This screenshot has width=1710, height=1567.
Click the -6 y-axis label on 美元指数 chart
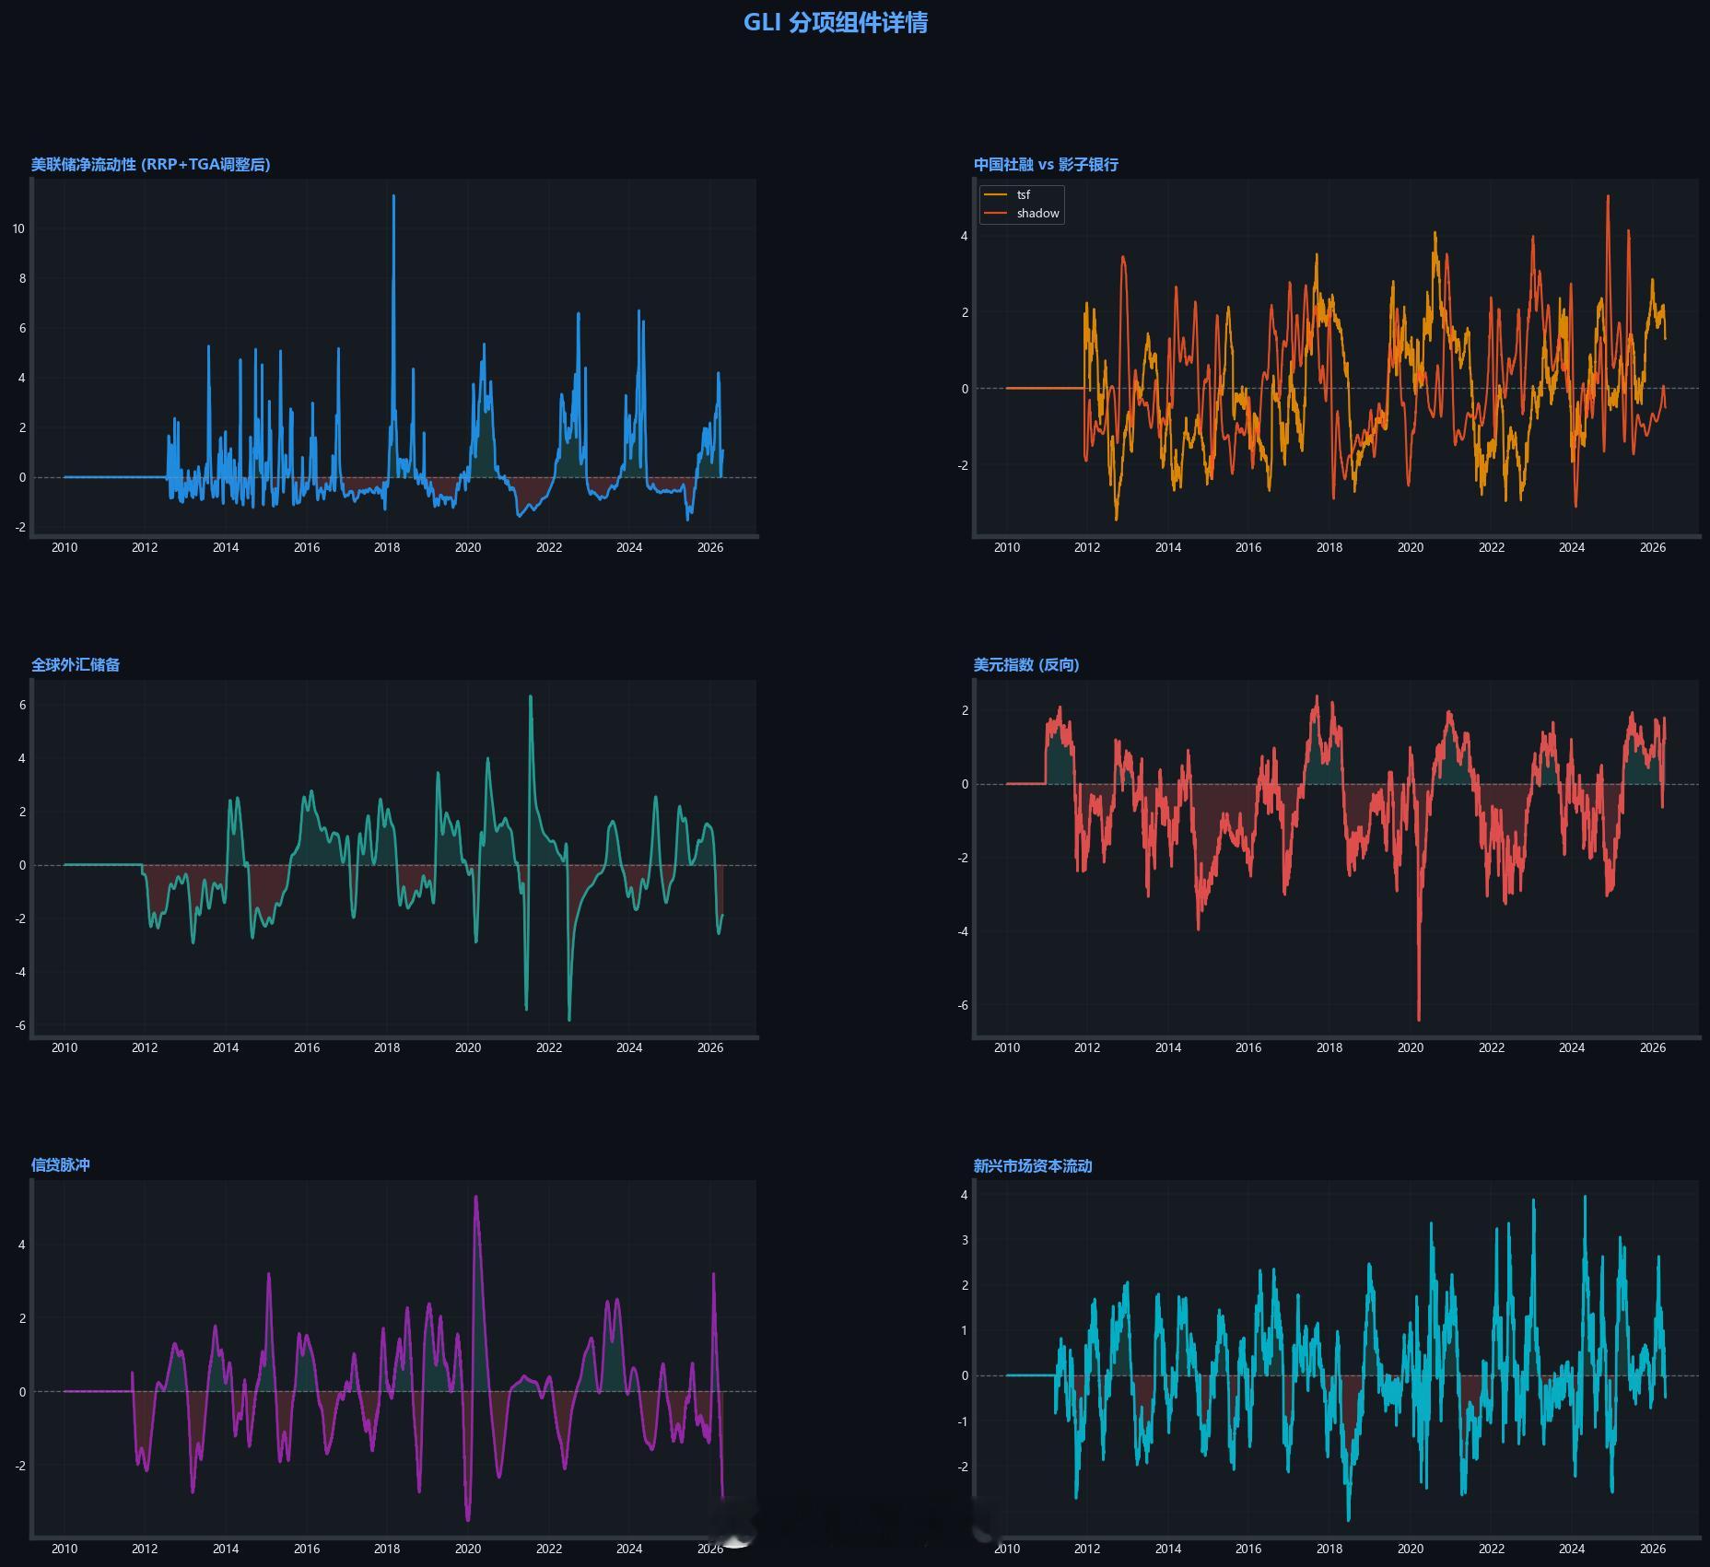tap(963, 1005)
